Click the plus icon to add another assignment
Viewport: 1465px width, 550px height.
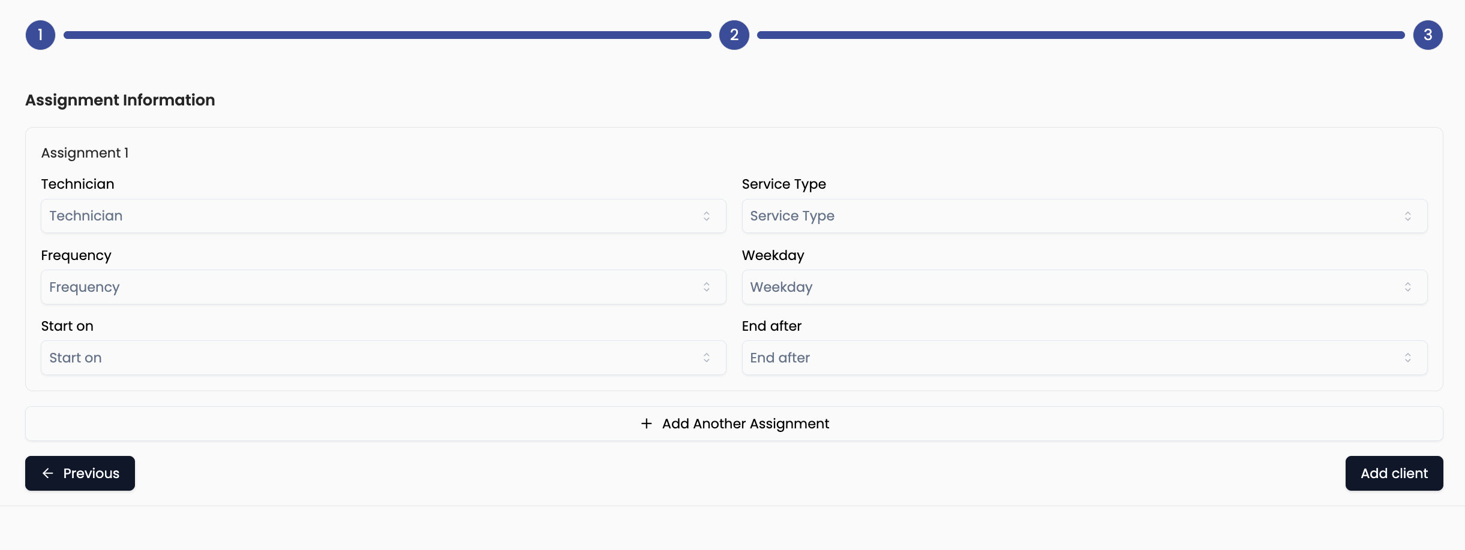[646, 424]
